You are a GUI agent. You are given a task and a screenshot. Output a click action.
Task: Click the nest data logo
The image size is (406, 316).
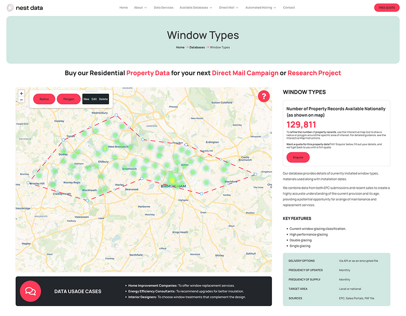[x=24, y=7]
